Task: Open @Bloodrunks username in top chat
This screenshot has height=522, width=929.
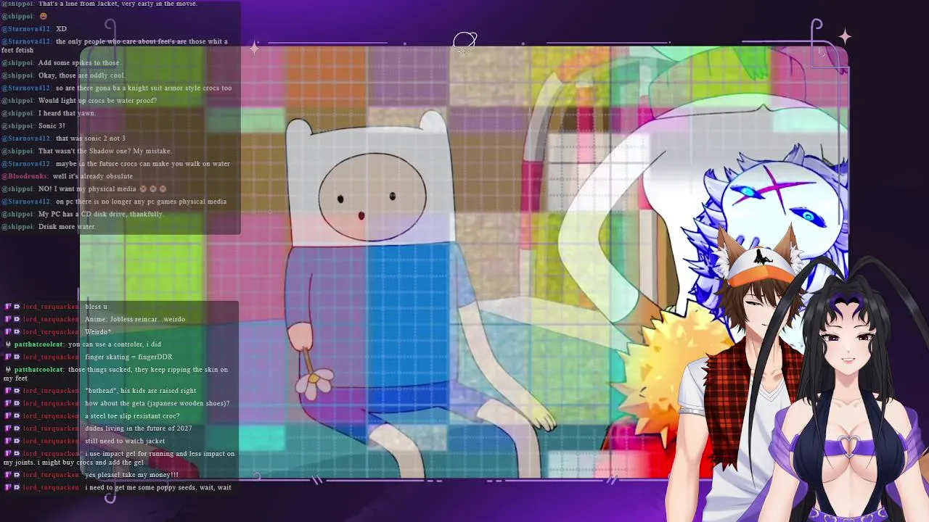Action: [24, 176]
